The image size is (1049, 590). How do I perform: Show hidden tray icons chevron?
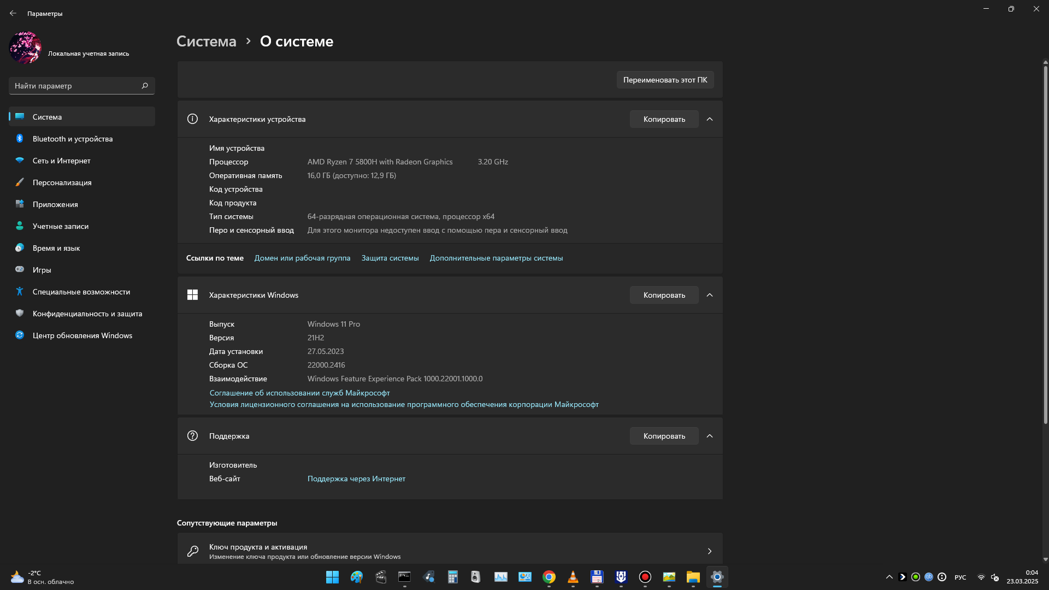pyautogui.click(x=889, y=577)
